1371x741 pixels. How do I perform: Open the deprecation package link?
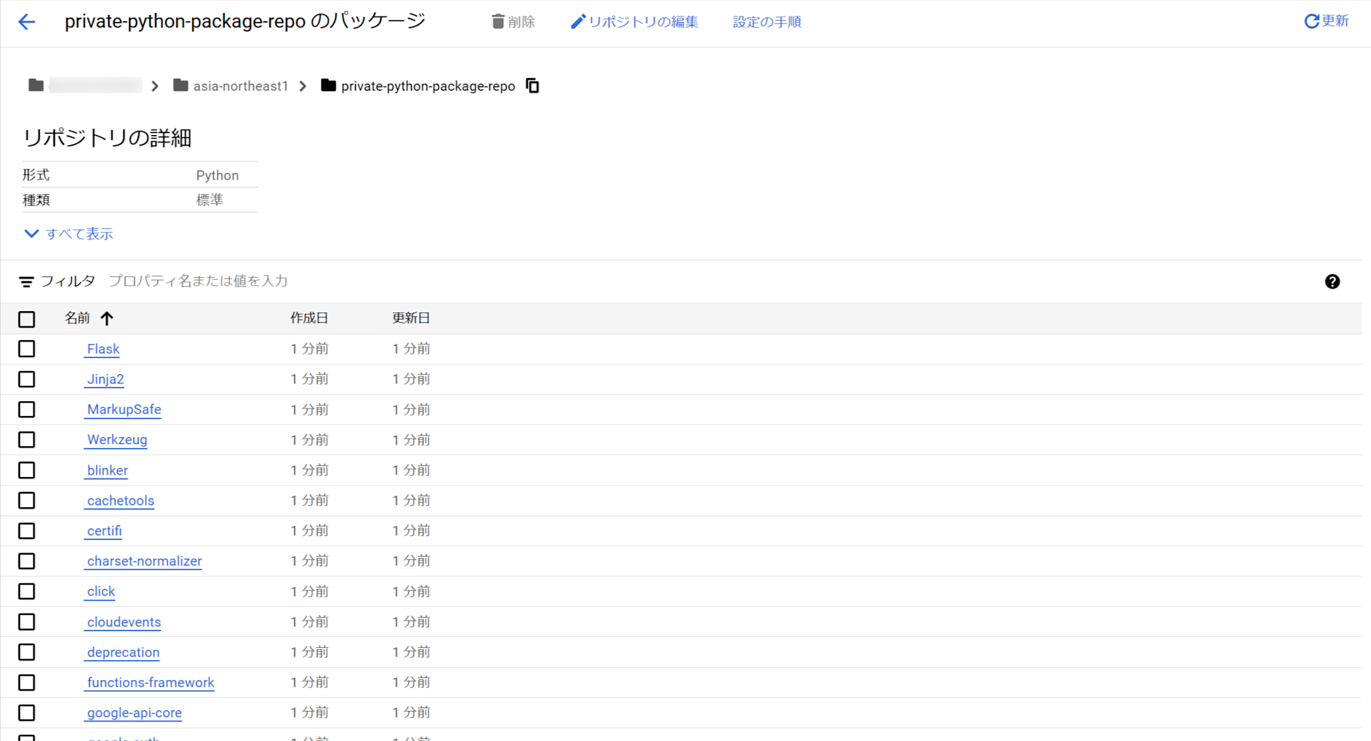[x=123, y=652]
